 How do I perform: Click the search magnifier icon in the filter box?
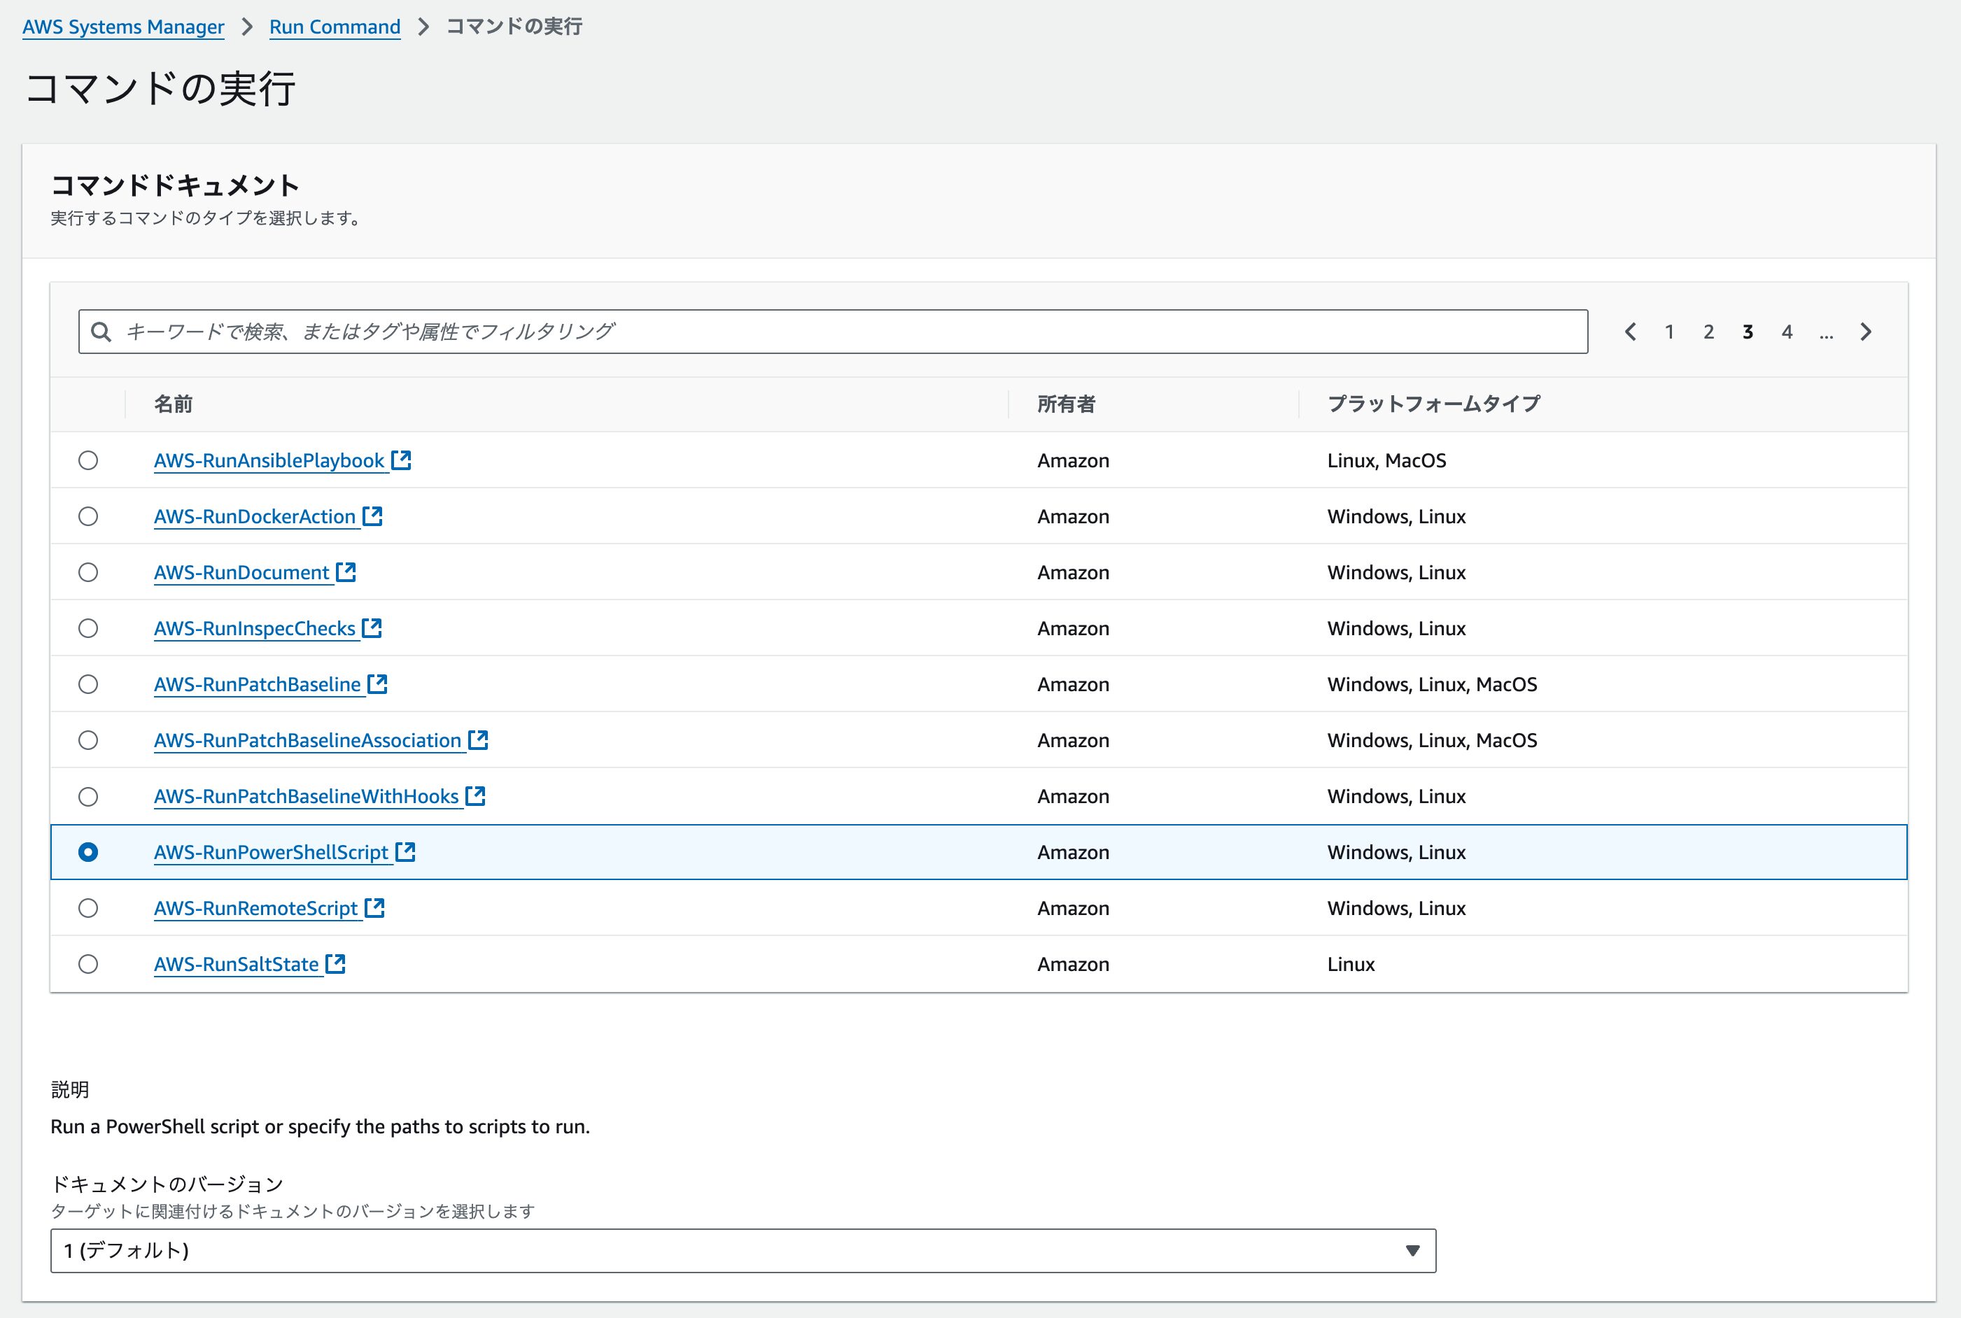101,332
